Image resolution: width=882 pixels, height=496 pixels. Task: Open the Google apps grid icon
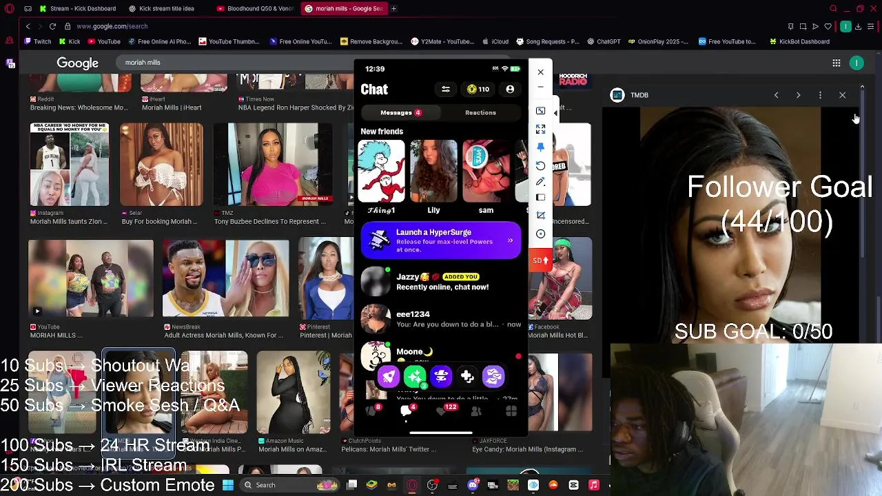pos(836,63)
